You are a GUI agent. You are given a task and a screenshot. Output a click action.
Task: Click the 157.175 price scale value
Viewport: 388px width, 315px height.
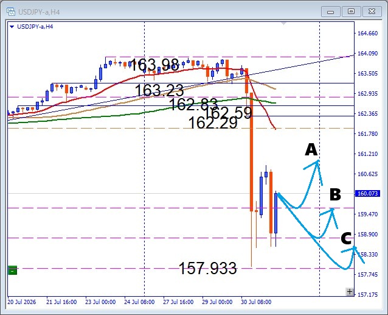(368, 294)
